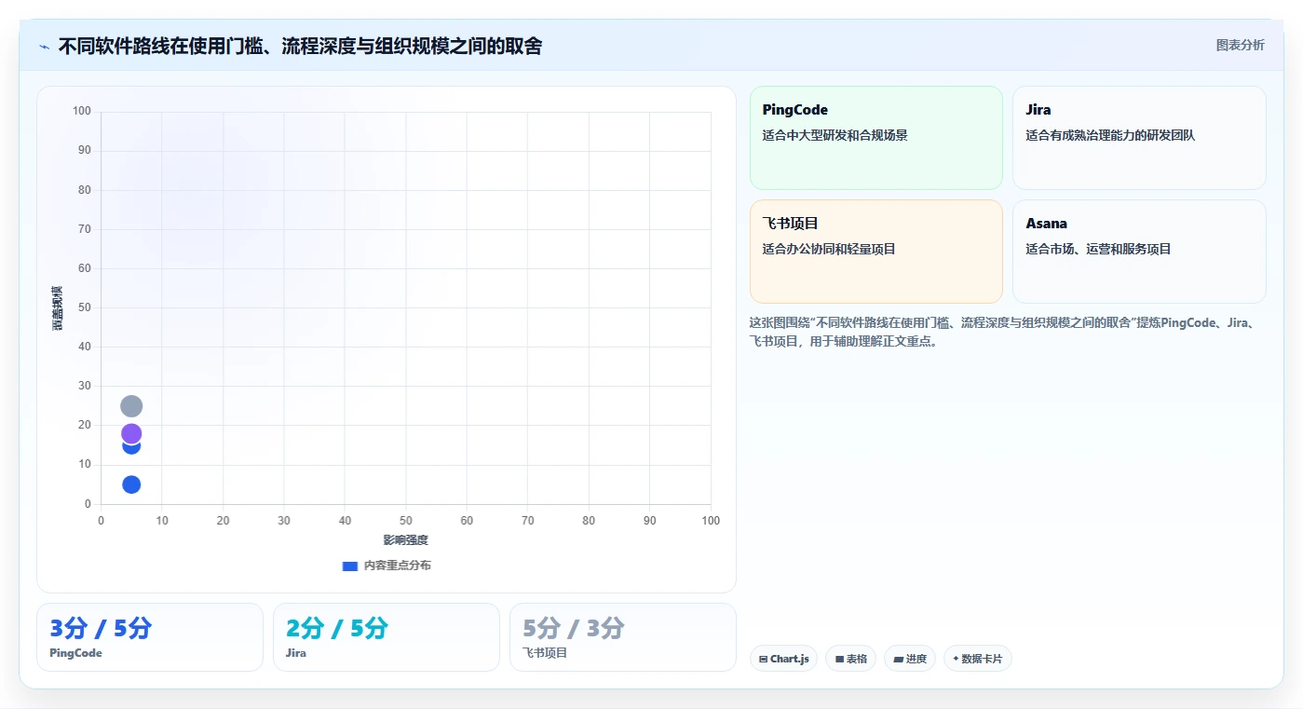Click the PingCode 3分 / 5分 stat card
Viewport: 1303px width, 709px height.
(150, 637)
